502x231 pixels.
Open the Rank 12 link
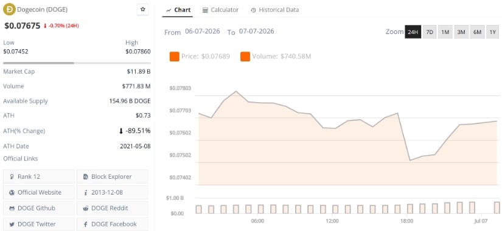pyautogui.click(x=39, y=177)
